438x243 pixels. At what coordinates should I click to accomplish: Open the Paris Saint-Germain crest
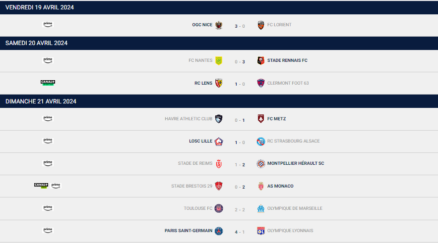219,231
